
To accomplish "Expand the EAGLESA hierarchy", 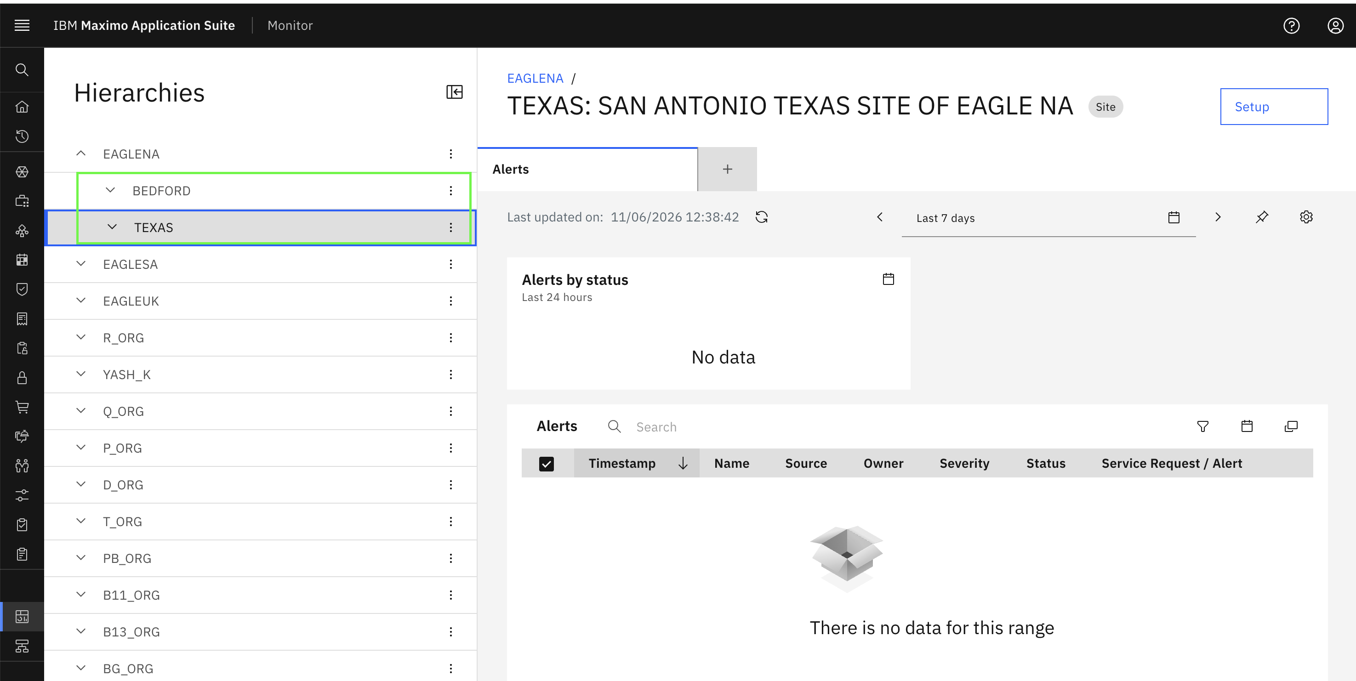I will (x=80, y=264).
